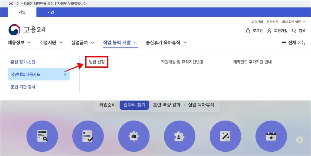Open 훈련 찾기·신청 submenu
The image size is (311, 156).
point(23,62)
